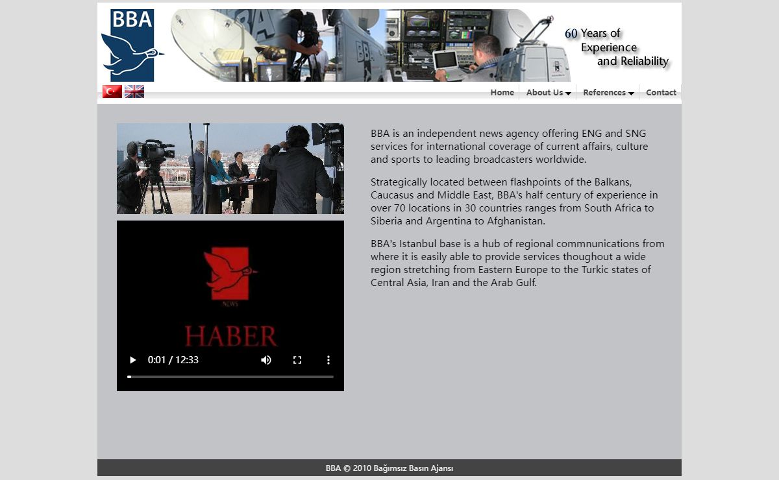Image resolution: width=779 pixels, height=480 pixels.
Task: Open the About Us menu label
Action: click(x=544, y=93)
